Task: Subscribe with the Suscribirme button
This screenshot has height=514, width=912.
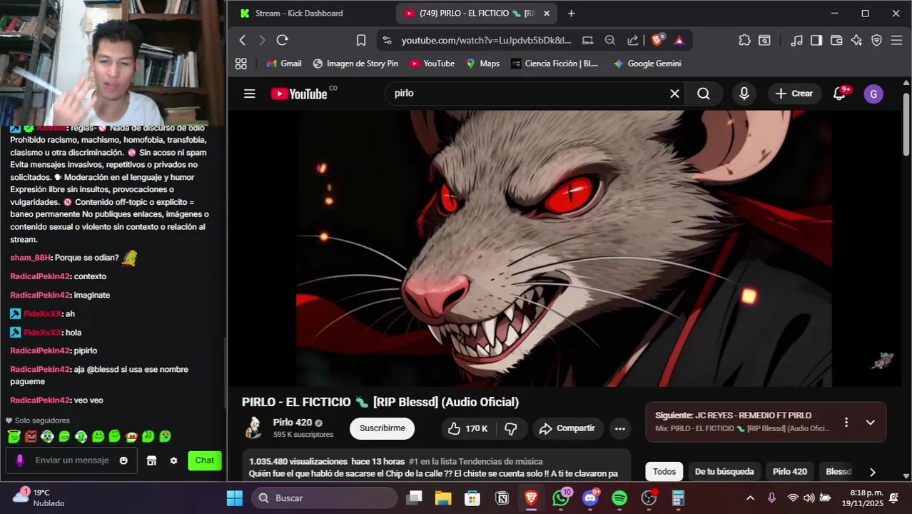Action: pyautogui.click(x=382, y=428)
